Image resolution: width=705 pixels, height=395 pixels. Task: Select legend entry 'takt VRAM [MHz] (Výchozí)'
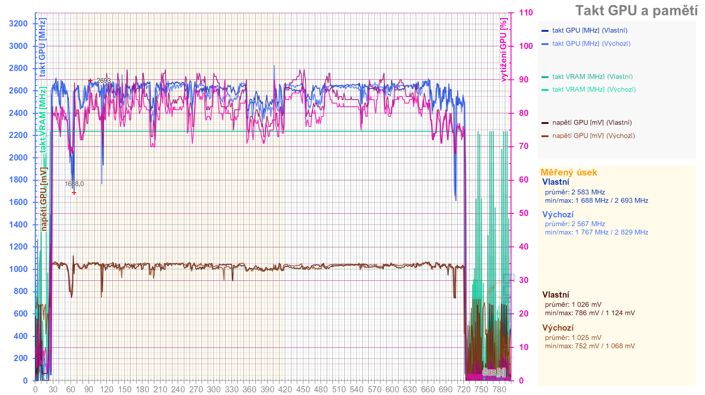[x=594, y=89]
